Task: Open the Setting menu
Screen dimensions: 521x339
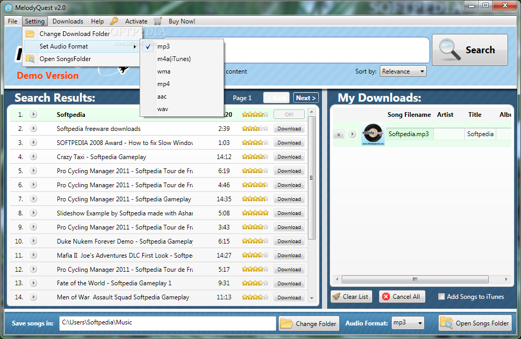Action: coord(35,21)
